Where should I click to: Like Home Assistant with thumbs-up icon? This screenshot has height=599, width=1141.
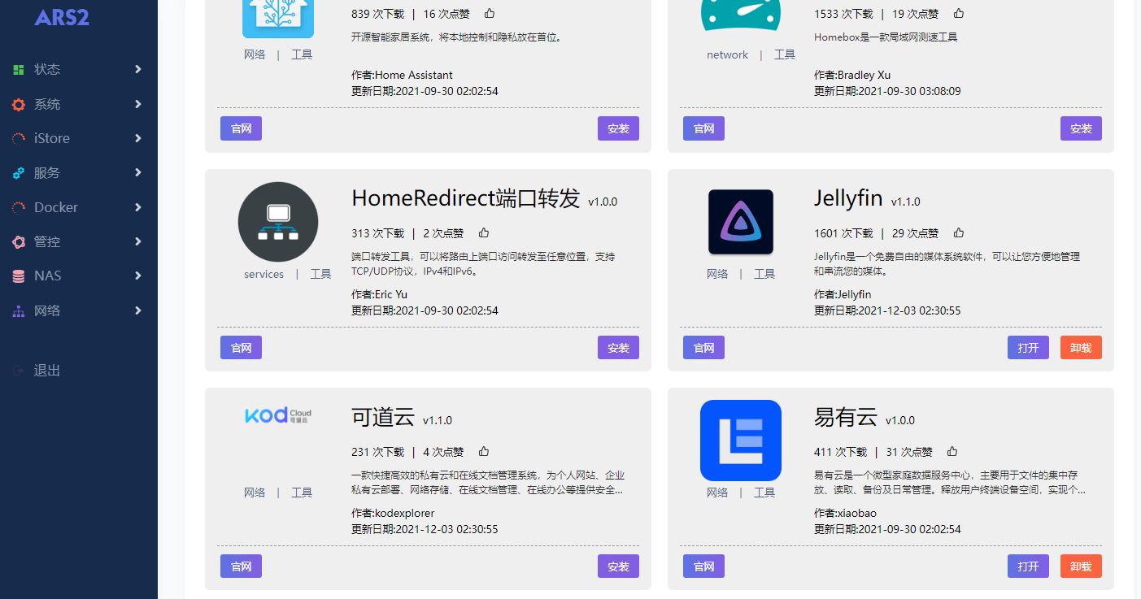click(490, 13)
